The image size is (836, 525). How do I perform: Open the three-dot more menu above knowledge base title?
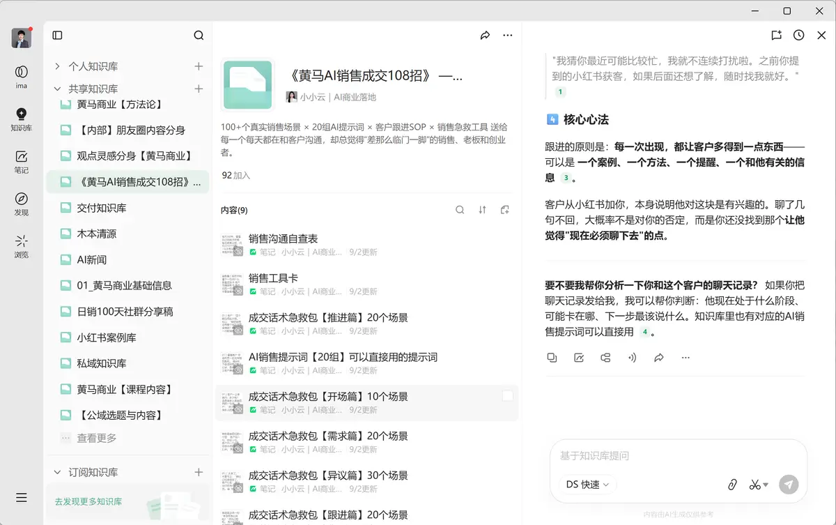(x=508, y=36)
